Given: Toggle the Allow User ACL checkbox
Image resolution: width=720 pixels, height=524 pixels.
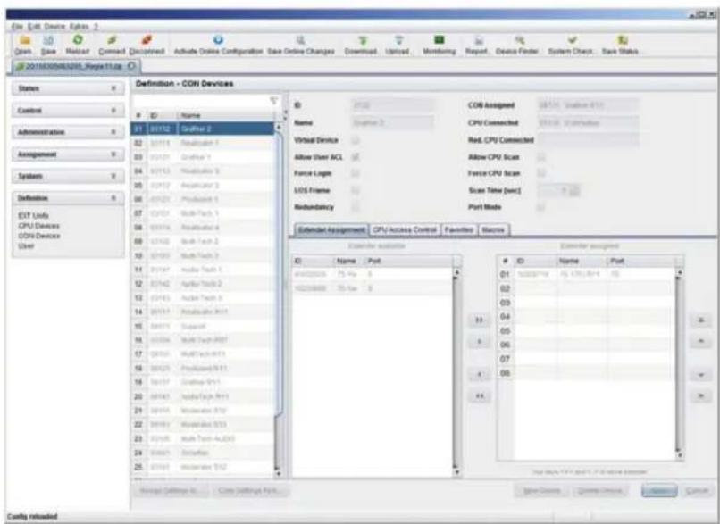Looking at the screenshot, I should (355, 157).
